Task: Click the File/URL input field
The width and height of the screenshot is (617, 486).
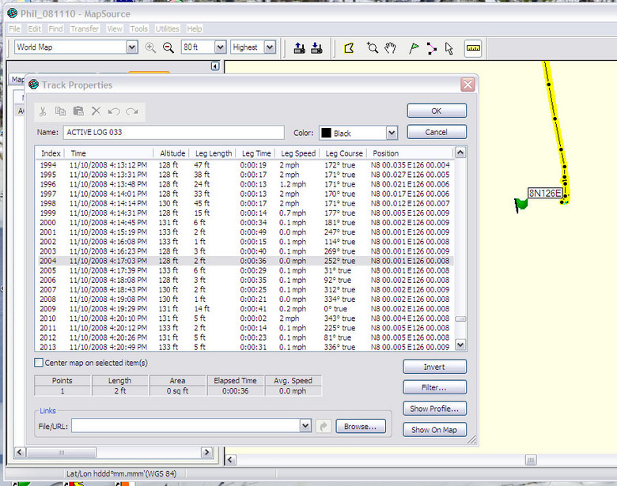Action: click(x=186, y=426)
